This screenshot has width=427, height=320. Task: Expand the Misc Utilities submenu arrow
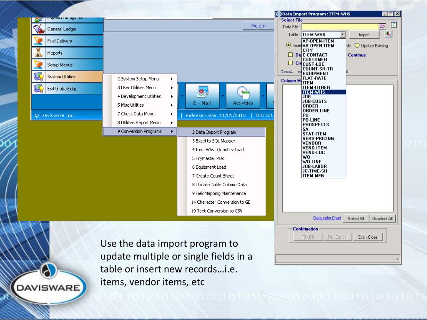point(172,105)
